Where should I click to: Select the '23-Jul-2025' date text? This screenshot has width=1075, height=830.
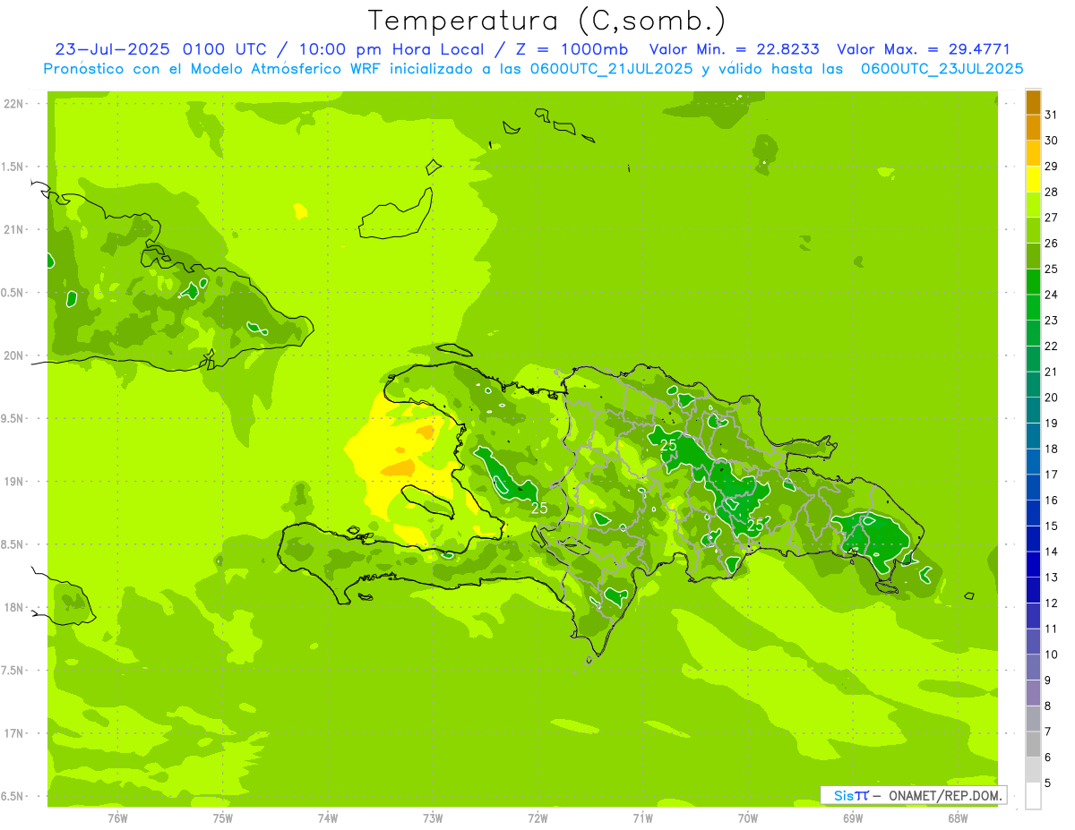(x=114, y=49)
